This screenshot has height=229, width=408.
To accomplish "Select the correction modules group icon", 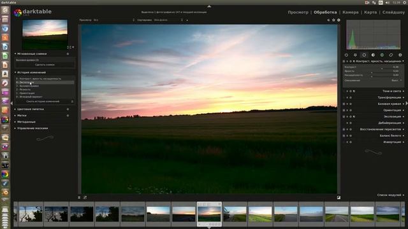I will 391,55.
